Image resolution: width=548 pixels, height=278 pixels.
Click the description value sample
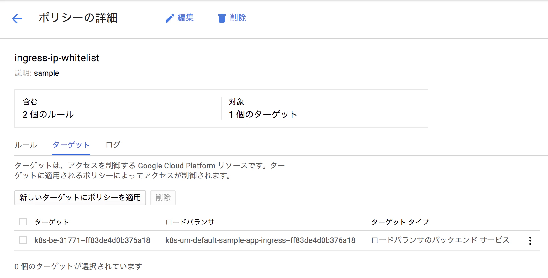coord(46,73)
